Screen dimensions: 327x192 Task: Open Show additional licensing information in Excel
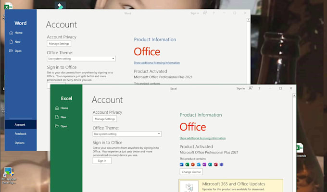pyautogui.click(x=202, y=138)
